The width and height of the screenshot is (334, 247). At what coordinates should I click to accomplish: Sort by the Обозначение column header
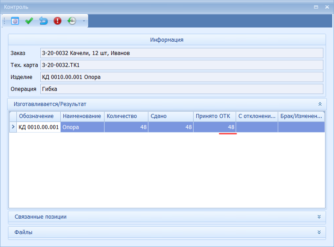click(x=39, y=116)
